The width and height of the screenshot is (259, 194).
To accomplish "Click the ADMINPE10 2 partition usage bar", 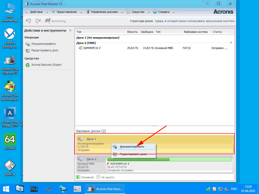I will point(169,159).
